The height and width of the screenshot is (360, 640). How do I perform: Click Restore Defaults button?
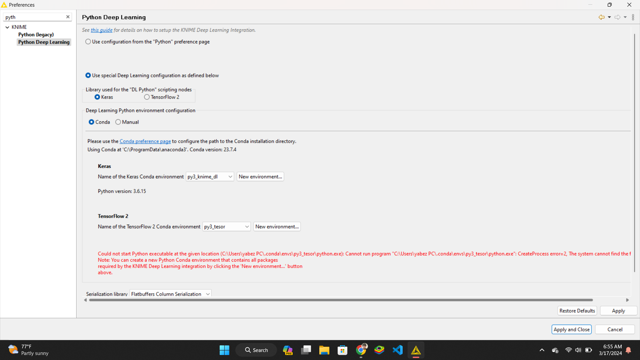click(x=577, y=311)
